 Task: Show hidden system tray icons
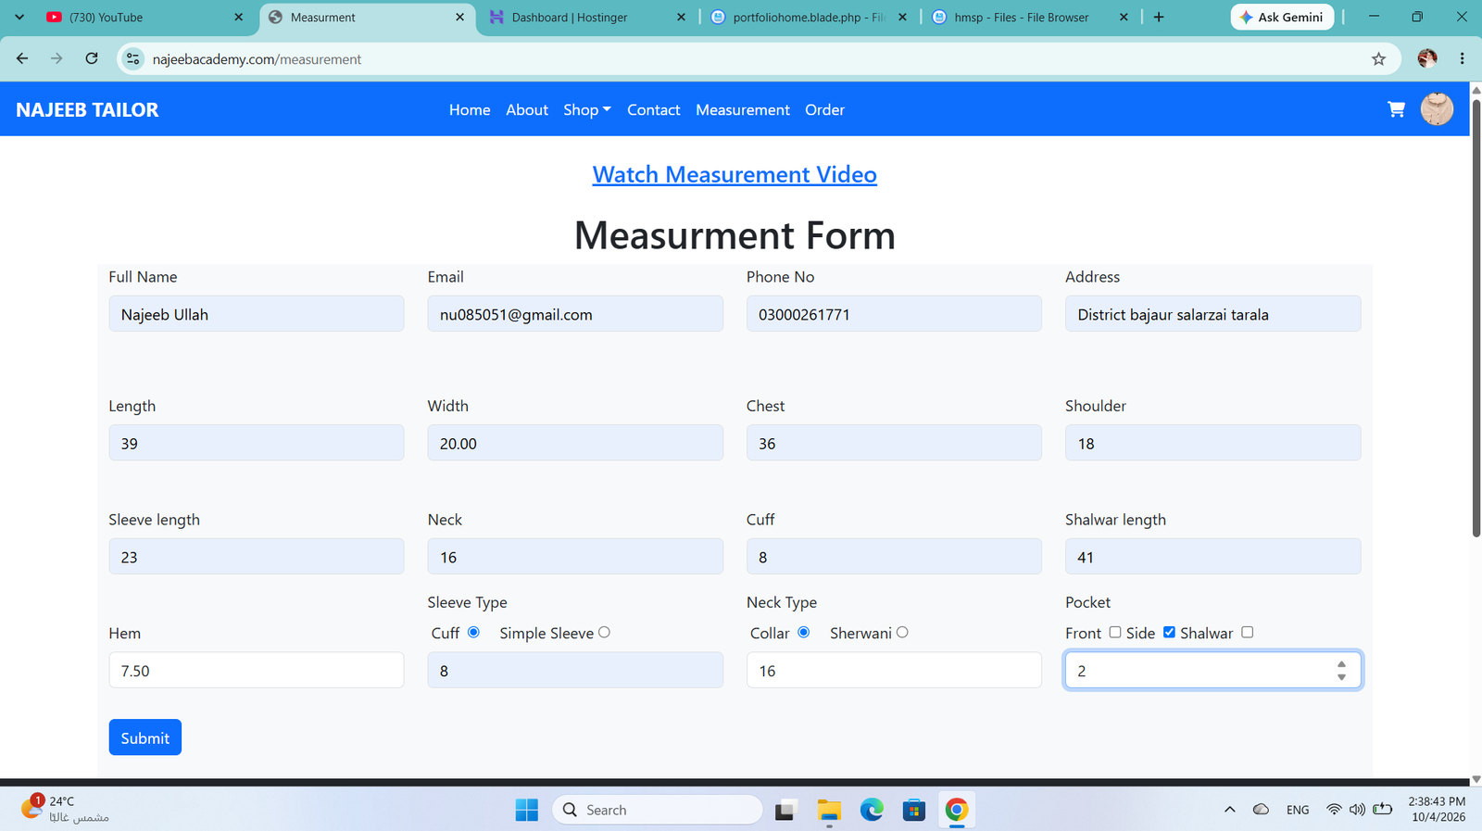(1229, 810)
